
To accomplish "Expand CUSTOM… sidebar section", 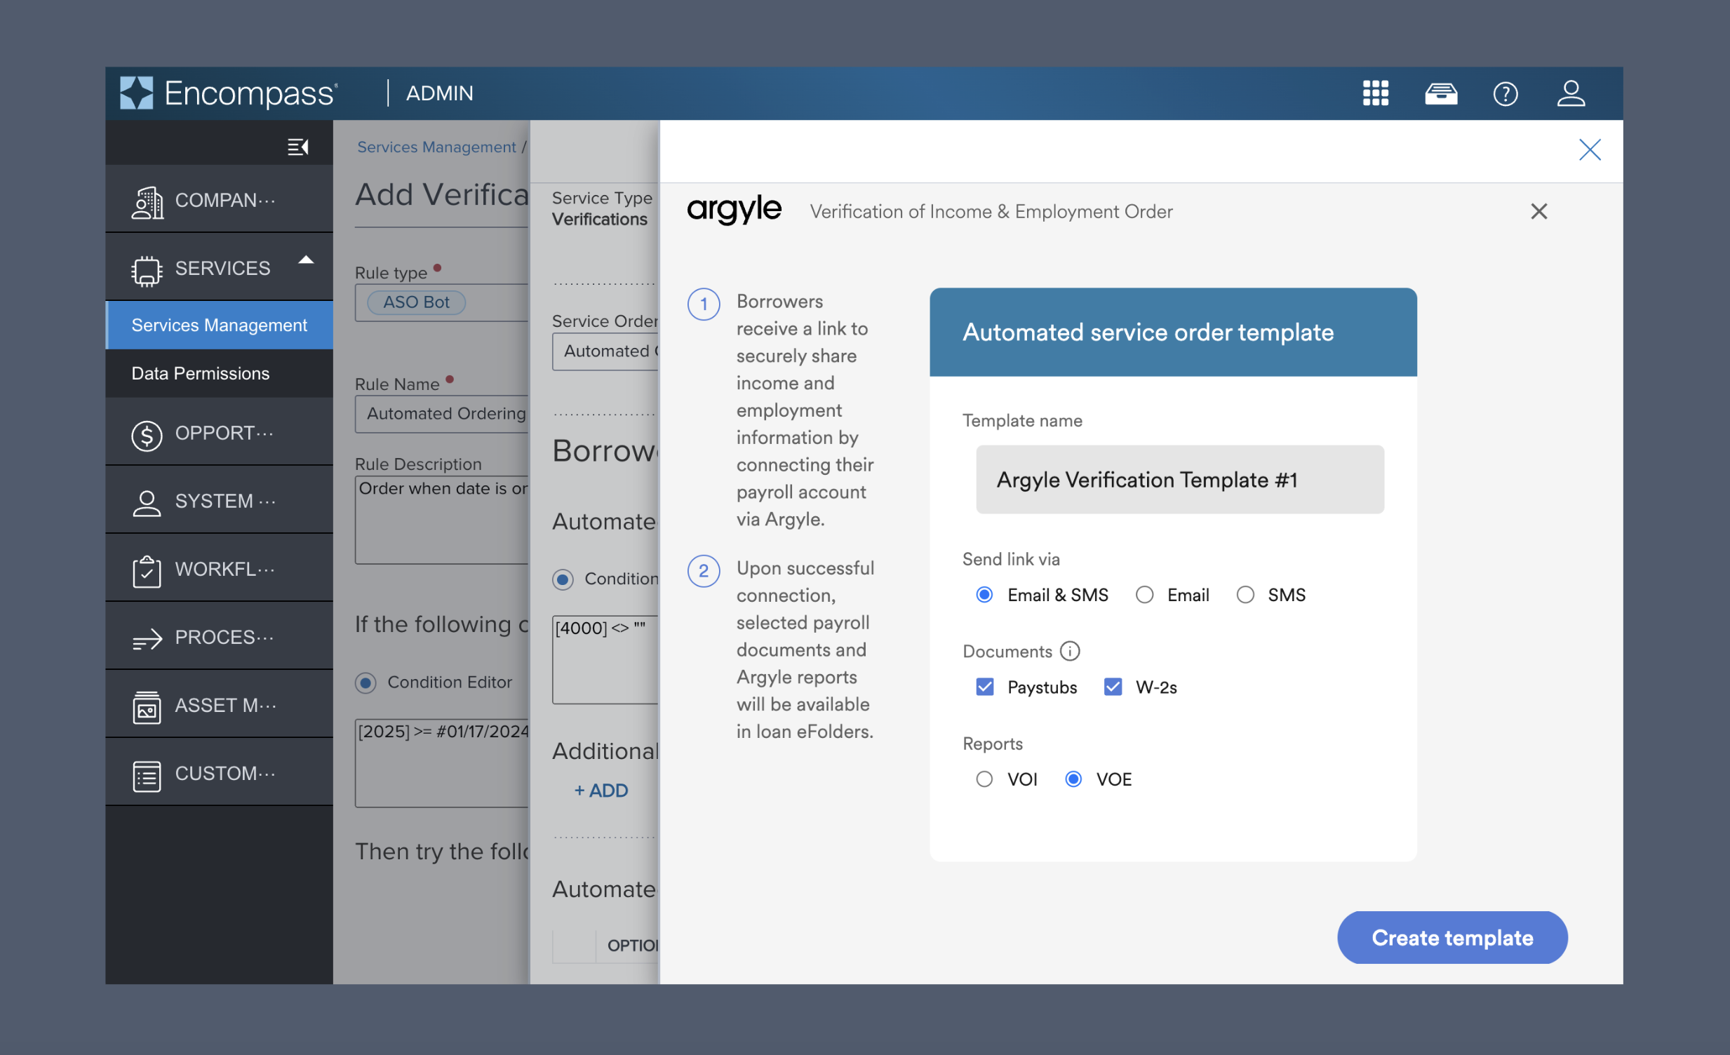I will 219,773.
